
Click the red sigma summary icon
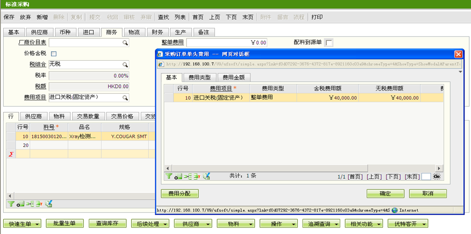click(11, 154)
